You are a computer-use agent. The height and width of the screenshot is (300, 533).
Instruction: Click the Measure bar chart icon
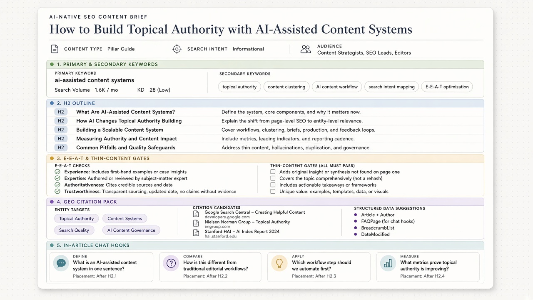pos(388,263)
